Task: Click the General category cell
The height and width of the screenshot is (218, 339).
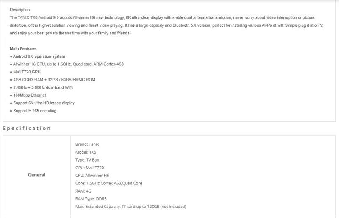Action: (36, 175)
